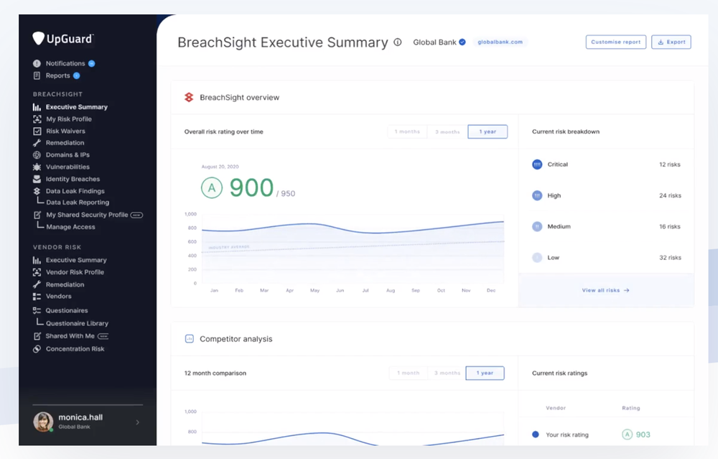Click the 32 risks count for Low
The width and height of the screenshot is (718, 459).
coord(670,257)
